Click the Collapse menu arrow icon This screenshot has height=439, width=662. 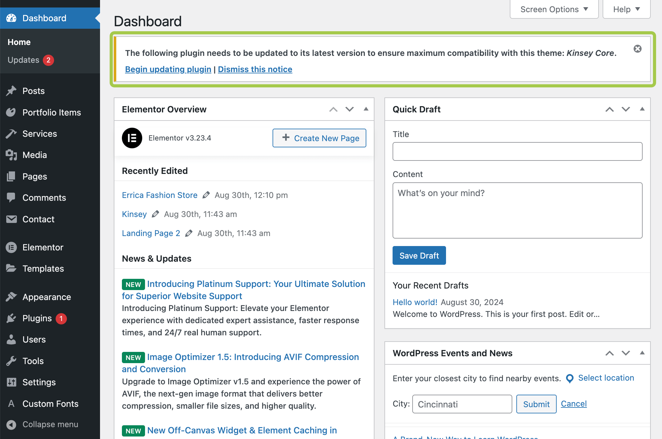point(11,425)
